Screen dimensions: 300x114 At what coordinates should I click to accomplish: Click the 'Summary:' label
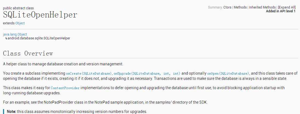[x=215, y=7]
